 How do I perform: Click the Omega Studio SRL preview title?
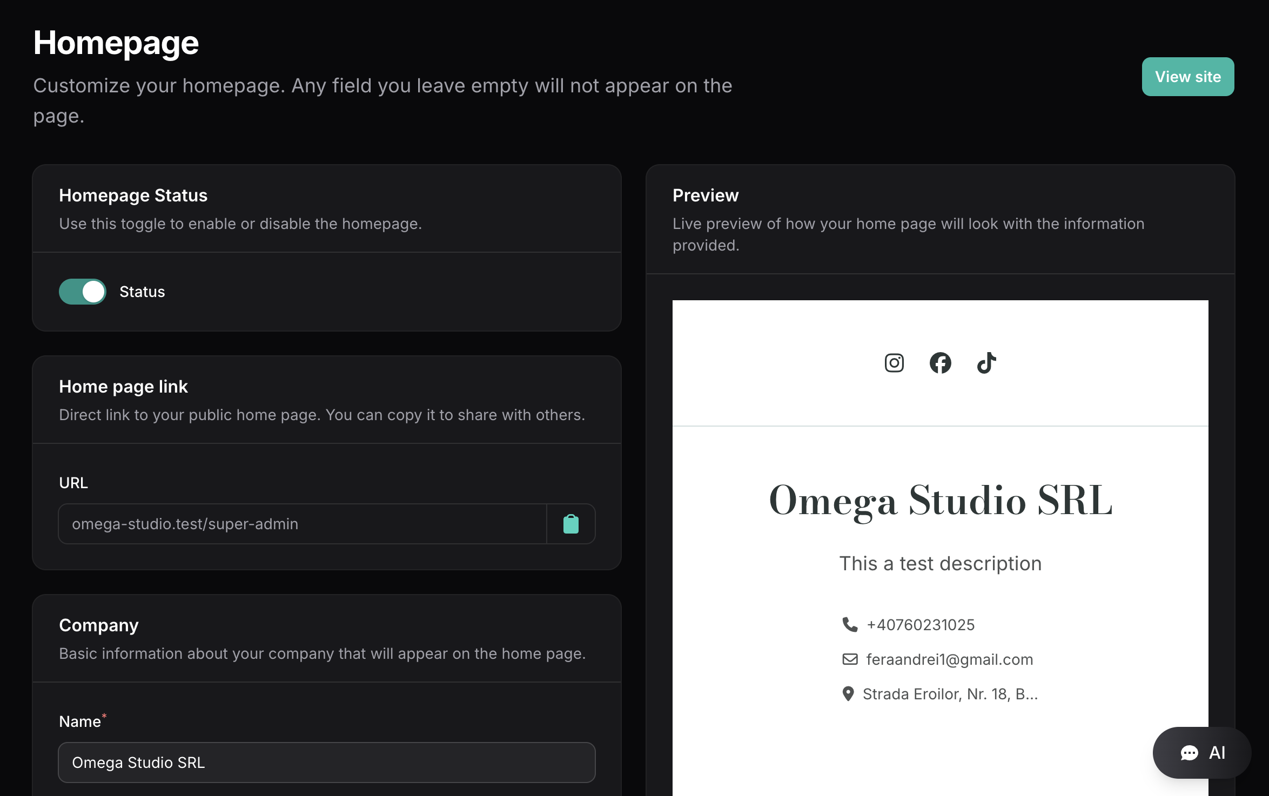pos(940,501)
